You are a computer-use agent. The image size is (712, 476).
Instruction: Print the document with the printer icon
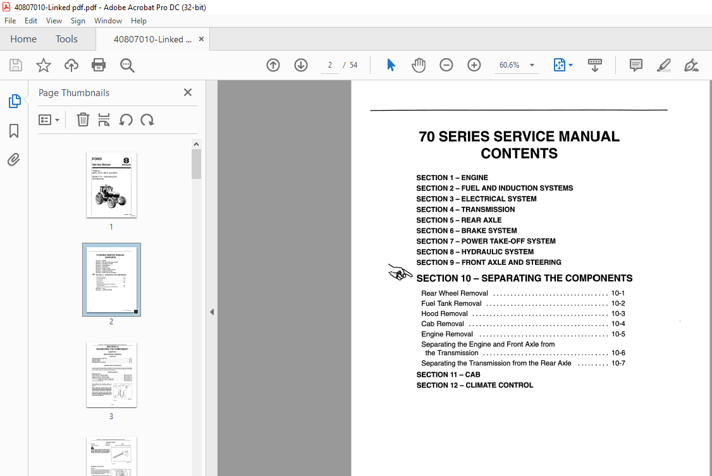(x=99, y=65)
